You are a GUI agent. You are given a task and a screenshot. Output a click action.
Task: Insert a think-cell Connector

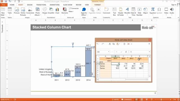(x=74, y=8)
